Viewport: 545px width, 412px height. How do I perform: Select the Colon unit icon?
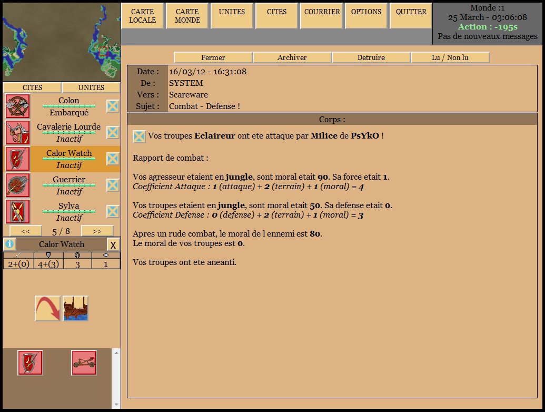18,106
